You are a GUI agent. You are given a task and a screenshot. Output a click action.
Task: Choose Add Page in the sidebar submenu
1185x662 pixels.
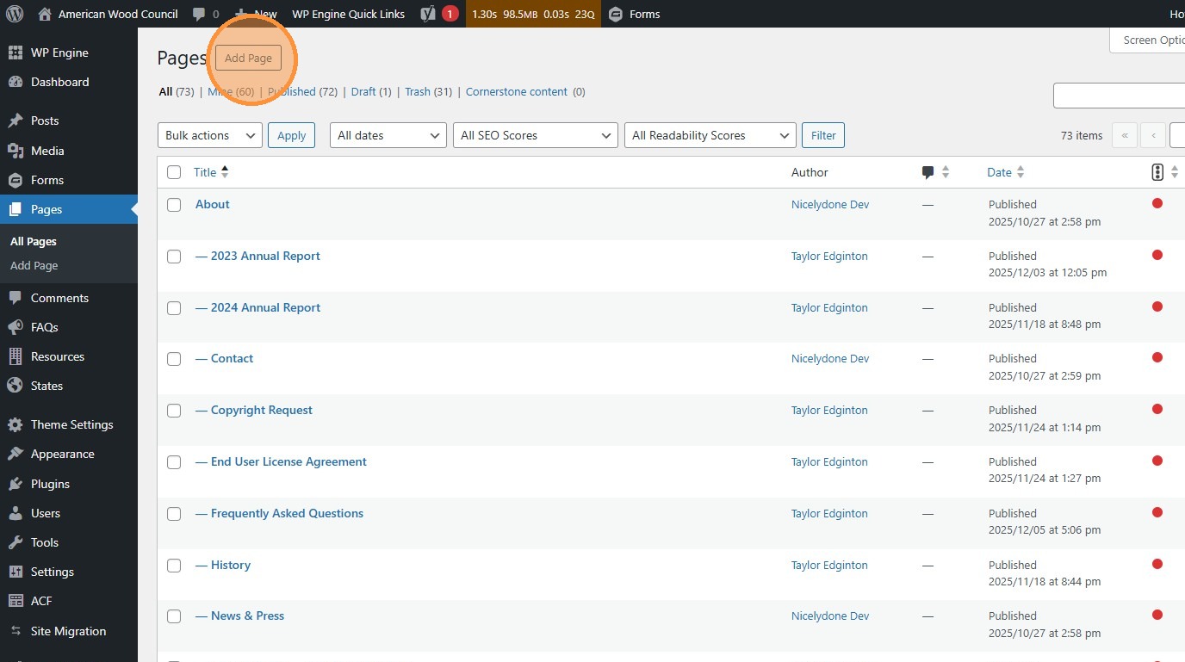coord(34,266)
